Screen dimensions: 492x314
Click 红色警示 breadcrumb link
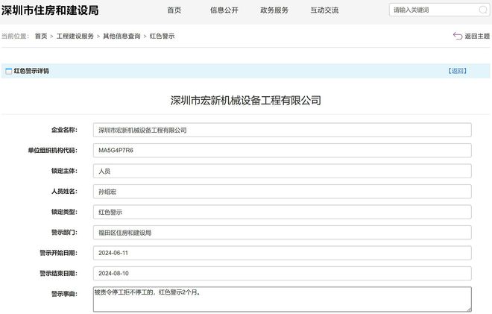[163, 36]
